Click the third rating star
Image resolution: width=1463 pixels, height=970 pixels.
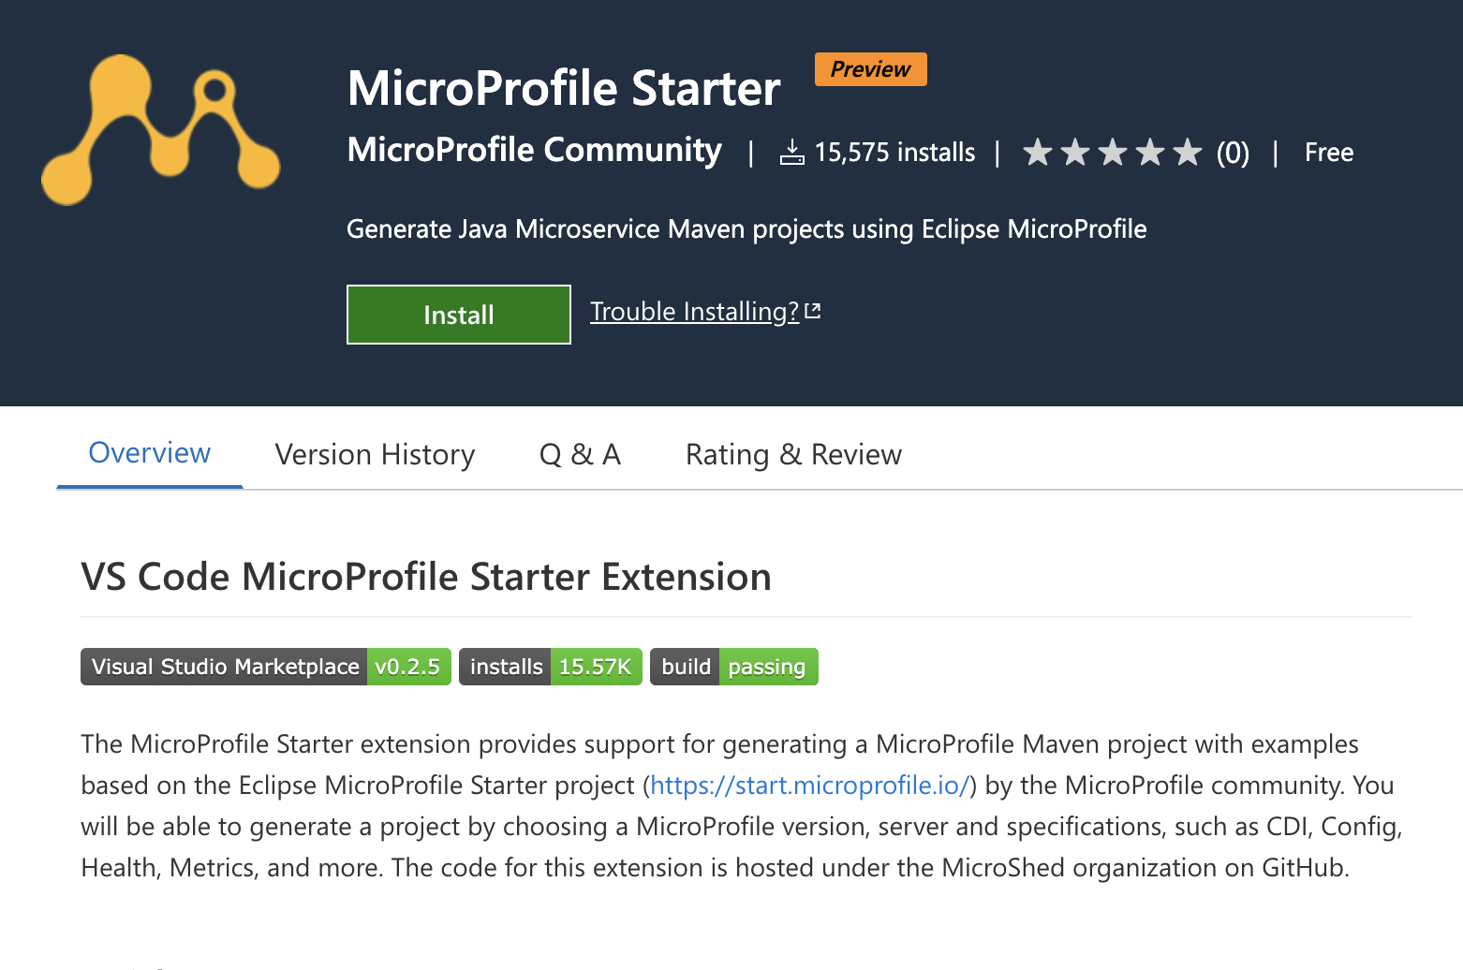tap(1112, 152)
